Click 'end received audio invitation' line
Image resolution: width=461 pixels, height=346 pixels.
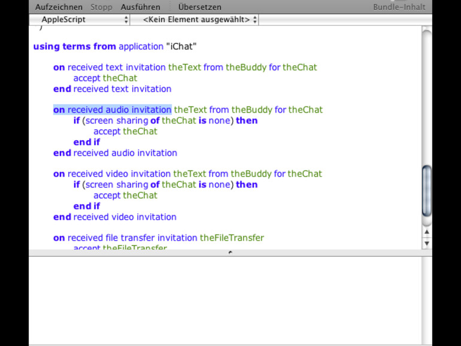click(x=115, y=153)
